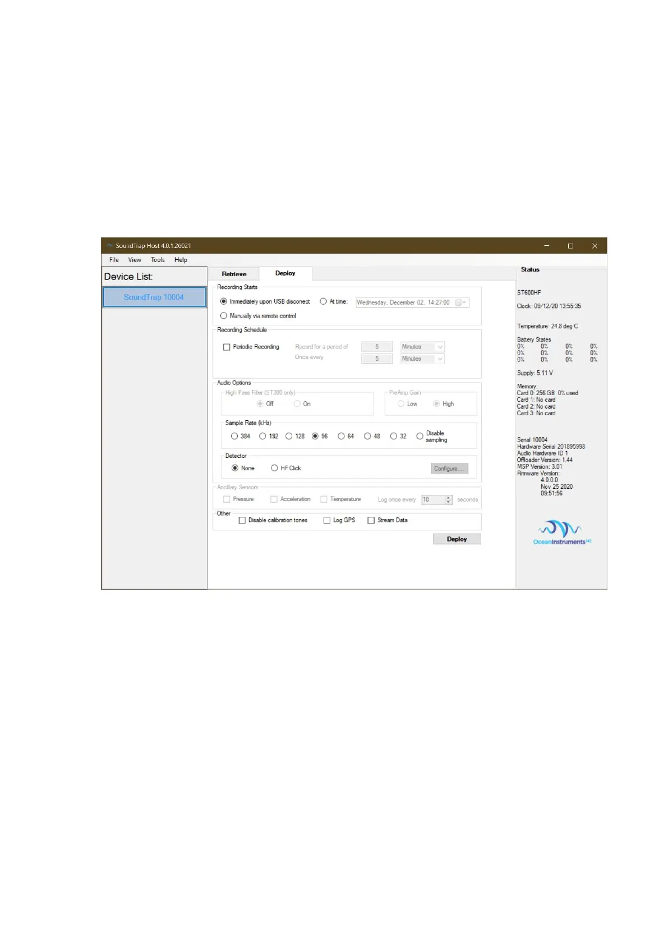This screenshot has width=668, height=945.
Task: Click Card 0: 256 GB 0% used text
Action: click(547, 393)
